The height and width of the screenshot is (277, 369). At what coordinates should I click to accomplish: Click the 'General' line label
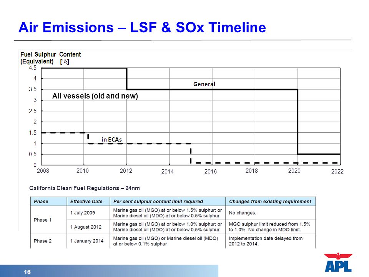coord(204,84)
